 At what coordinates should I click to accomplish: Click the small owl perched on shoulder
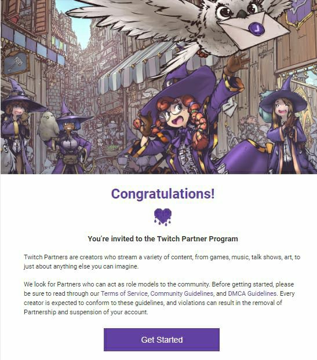[49, 126]
